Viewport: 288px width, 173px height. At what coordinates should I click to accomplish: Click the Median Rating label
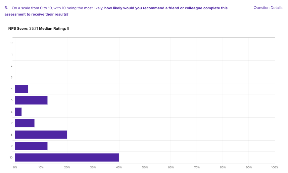pos(52,29)
